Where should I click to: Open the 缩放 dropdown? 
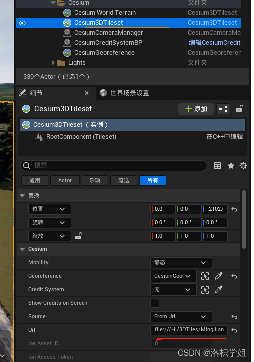[x=49, y=236]
